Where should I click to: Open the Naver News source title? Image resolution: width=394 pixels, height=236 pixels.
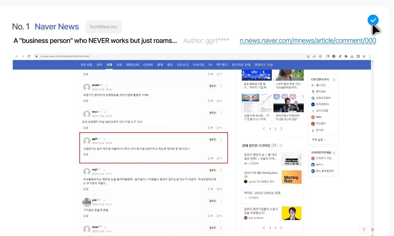pyautogui.click(x=57, y=27)
